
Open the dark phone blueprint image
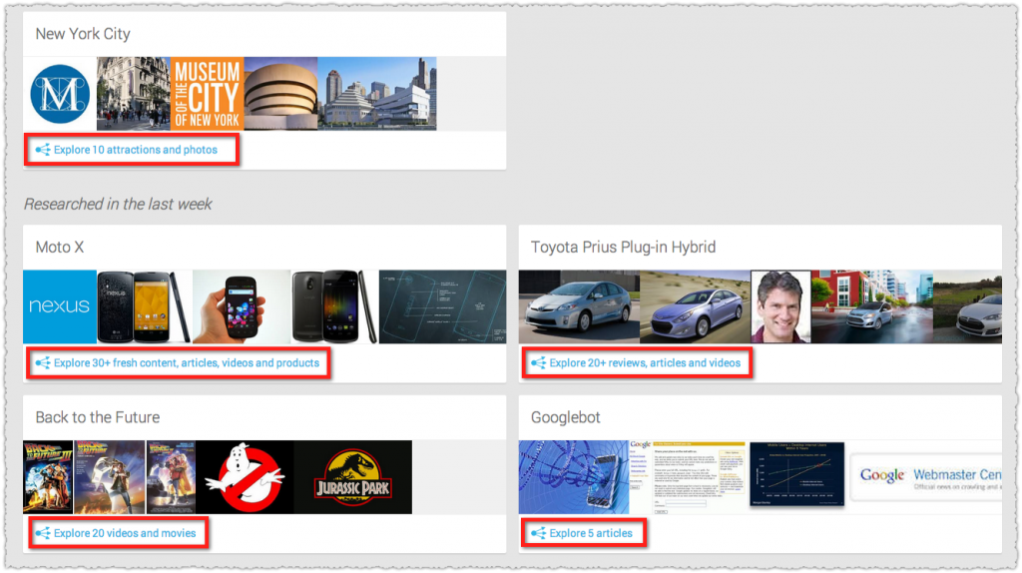point(442,307)
